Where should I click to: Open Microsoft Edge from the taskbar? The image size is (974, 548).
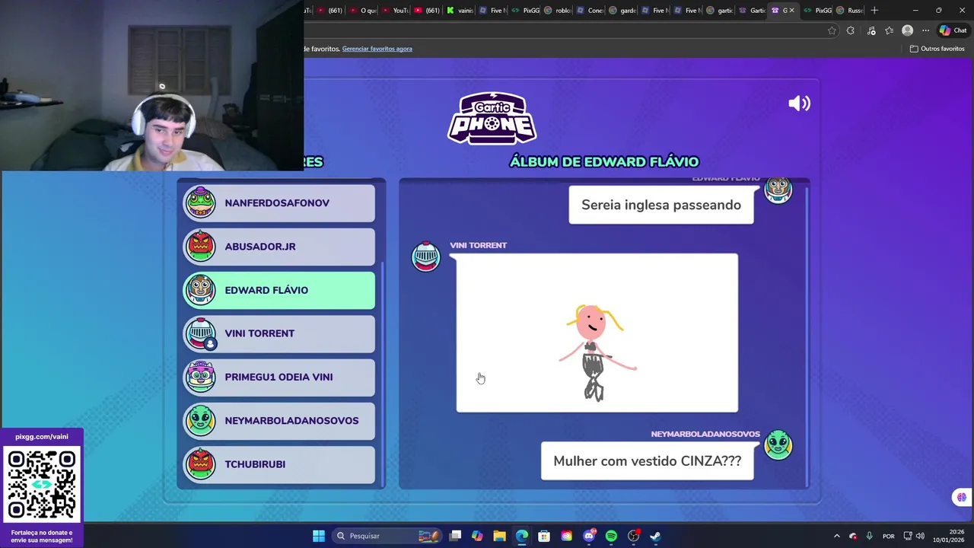tap(521, 536)
